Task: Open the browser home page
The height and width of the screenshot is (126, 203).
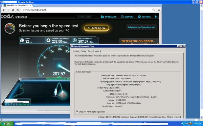Action: coord(18,10)
